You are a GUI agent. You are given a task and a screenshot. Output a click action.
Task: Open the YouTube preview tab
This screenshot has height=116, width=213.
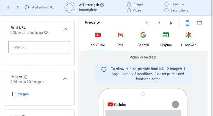(98, 40)
